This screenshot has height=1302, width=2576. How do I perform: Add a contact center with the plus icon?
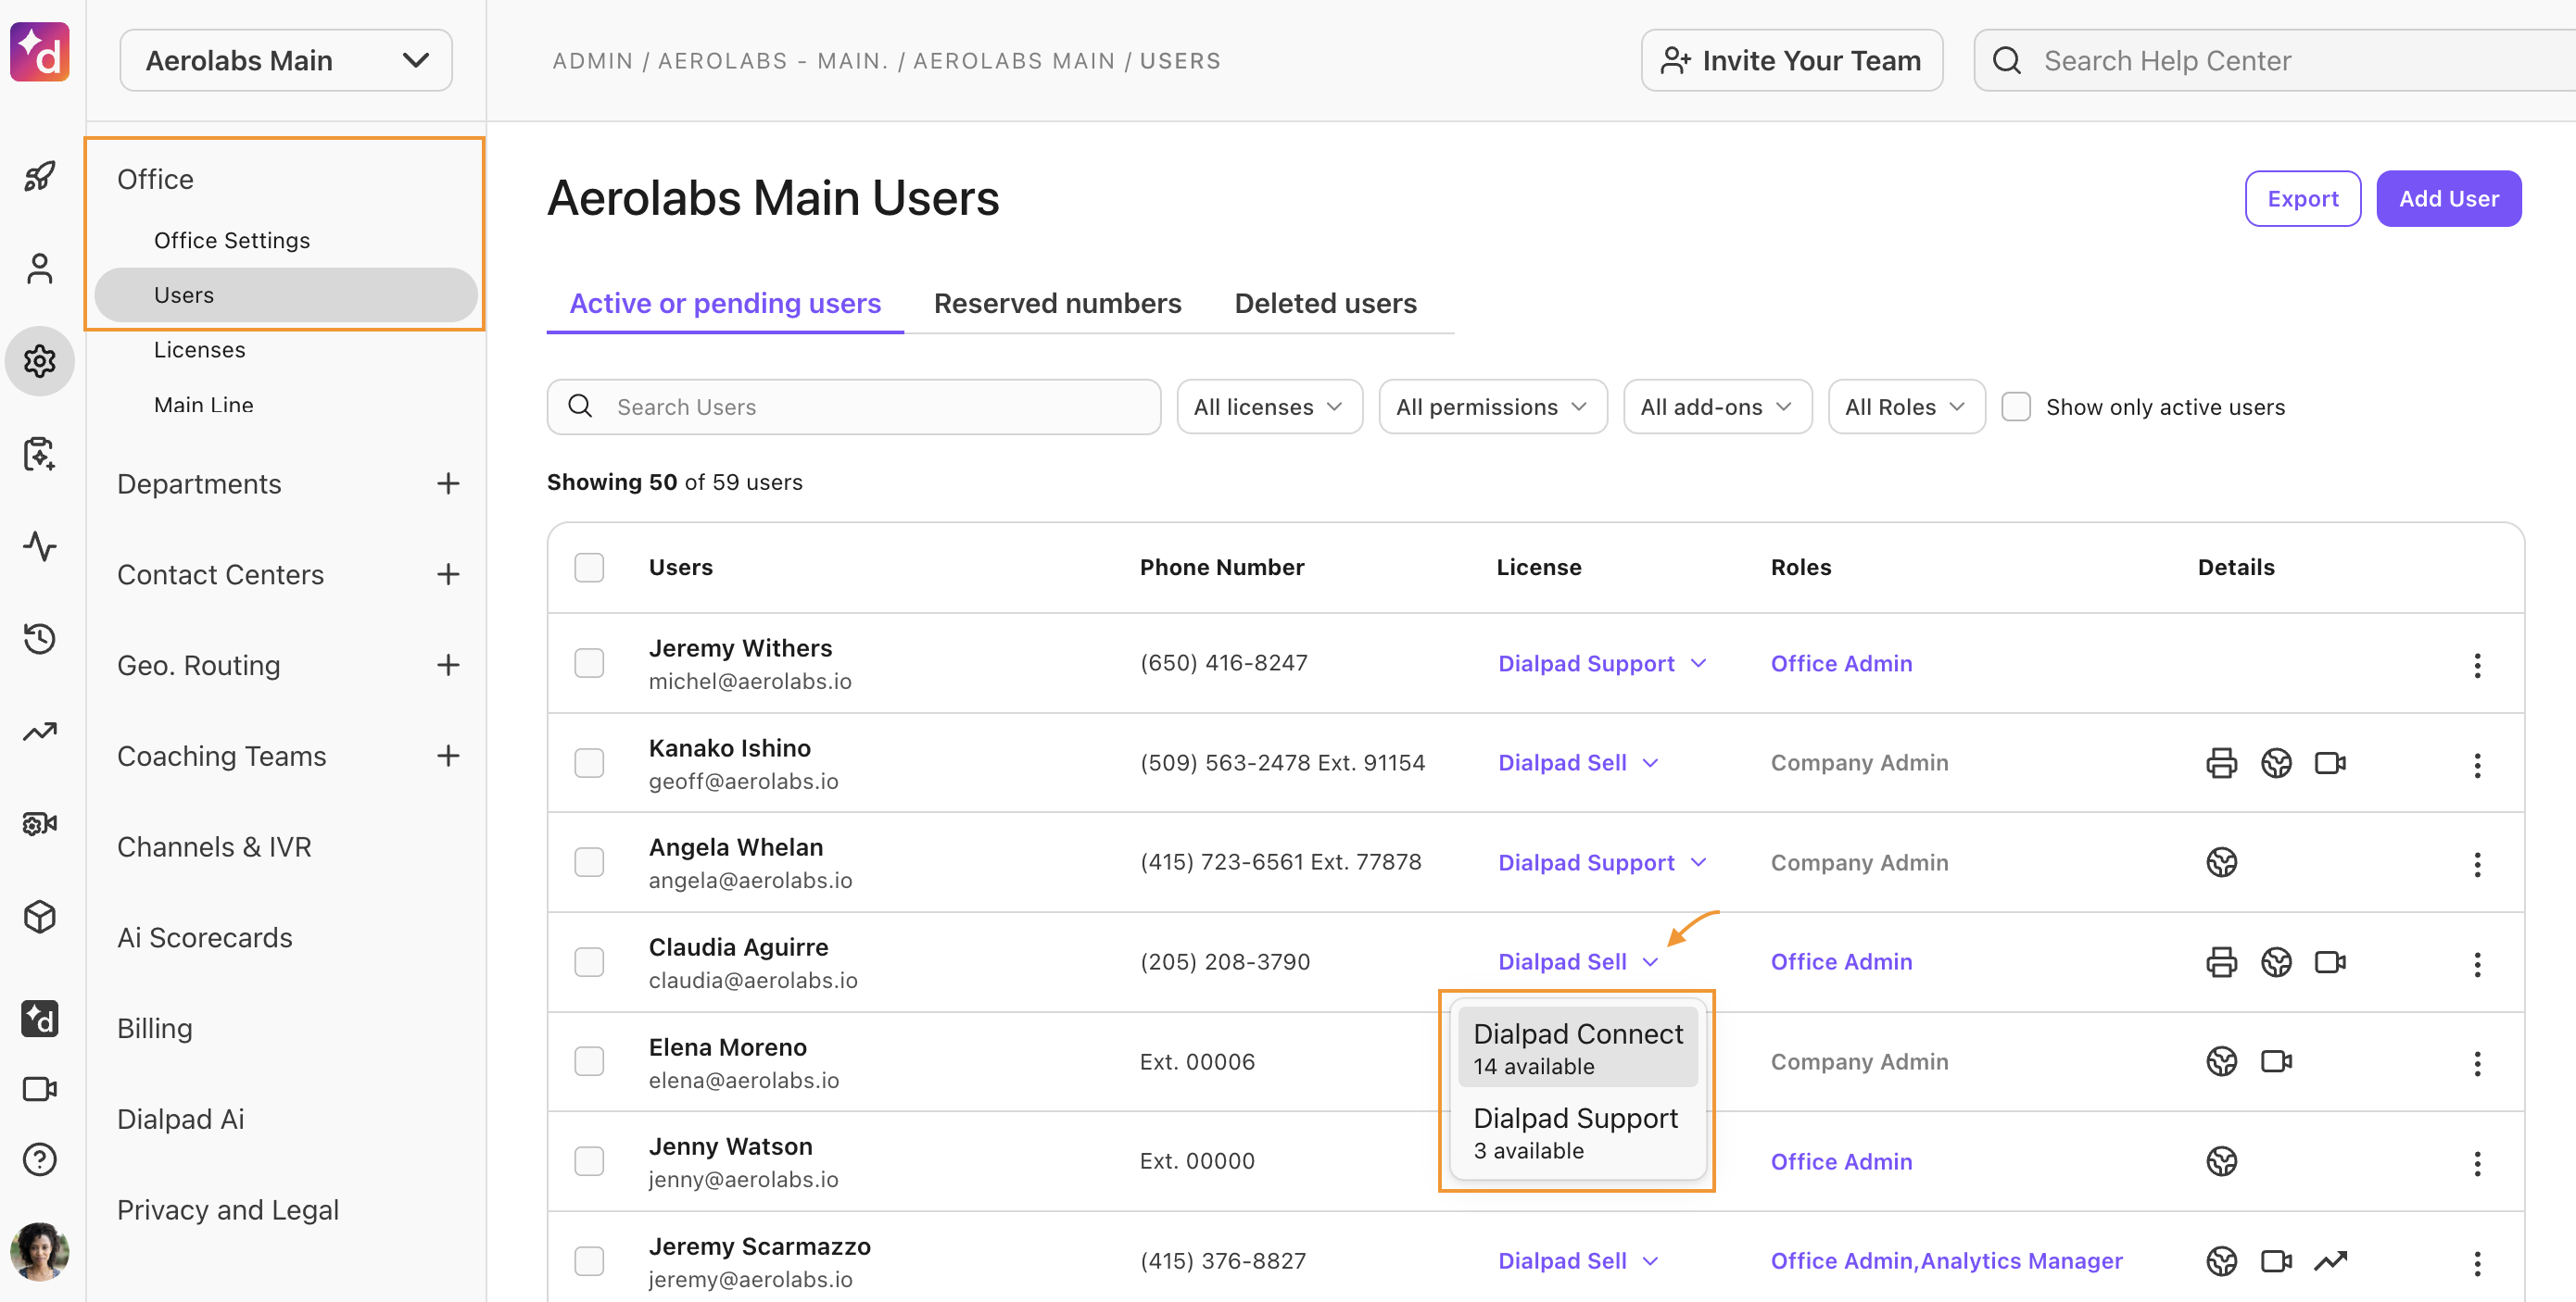[x=448, y=574]
